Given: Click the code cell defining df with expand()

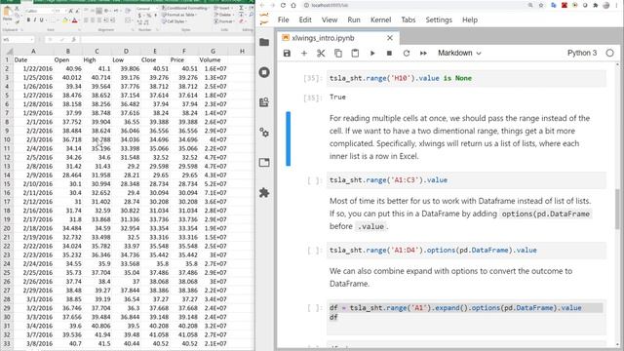Looking at the screenshot, I should (466, 317).
